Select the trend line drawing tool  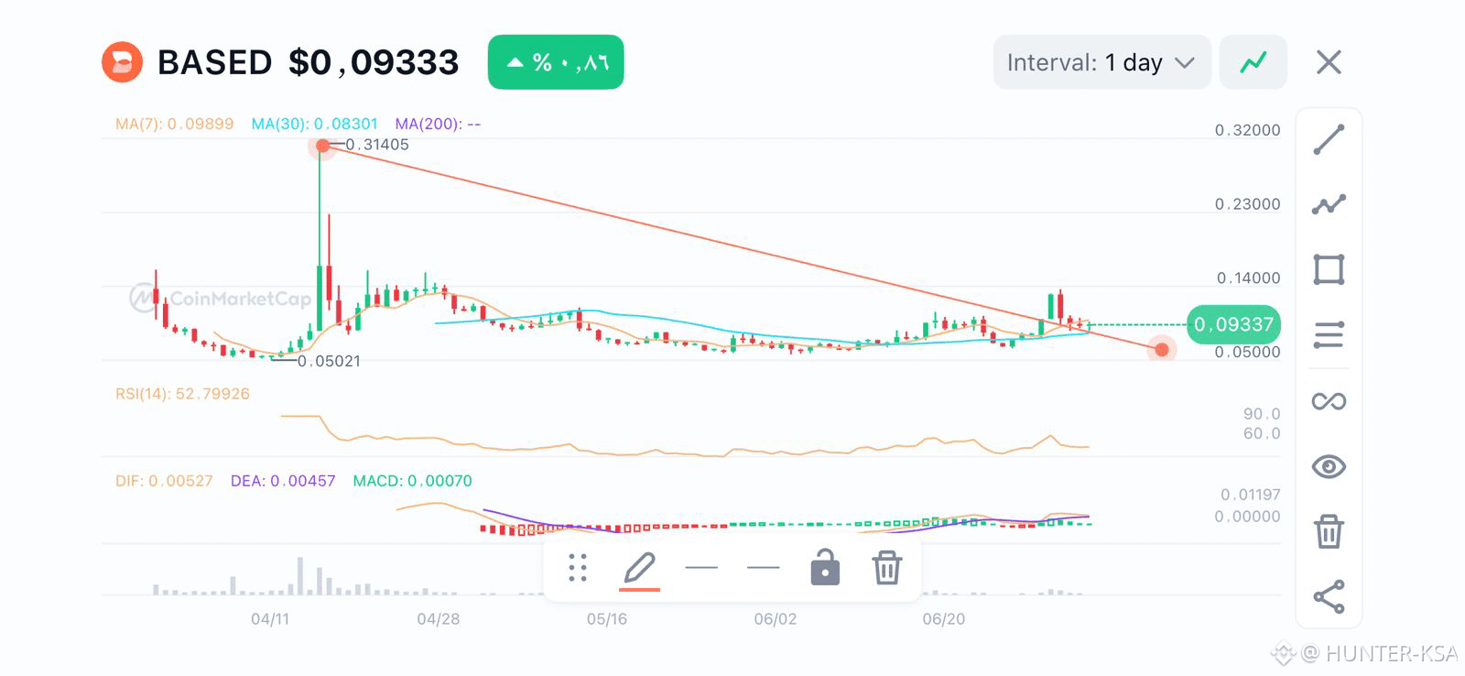pos(1329,139)
